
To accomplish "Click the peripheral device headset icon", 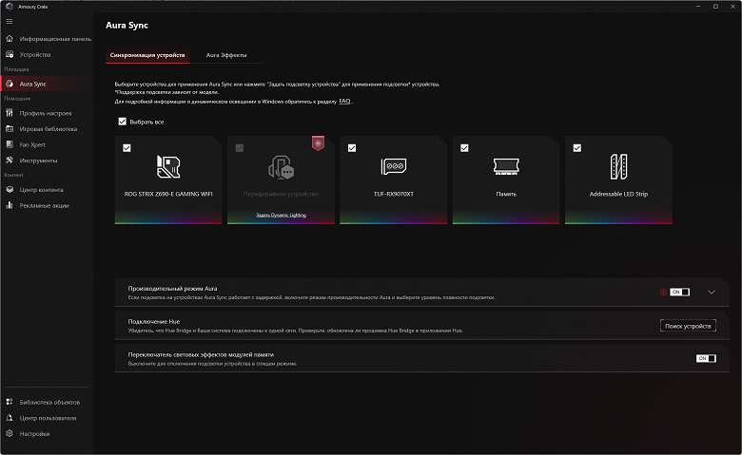I will click(281, 167).
